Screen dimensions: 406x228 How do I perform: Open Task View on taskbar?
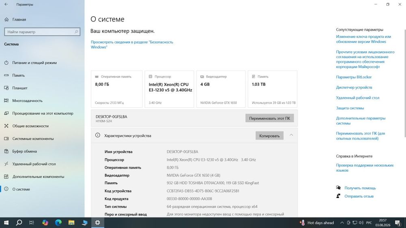pos(32,223)
